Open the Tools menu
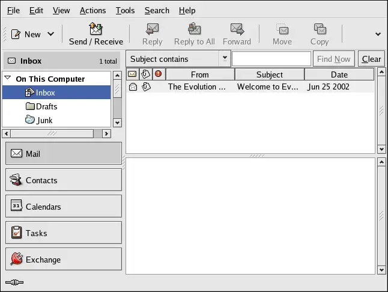Screen dimensions: 388x292 125,10
